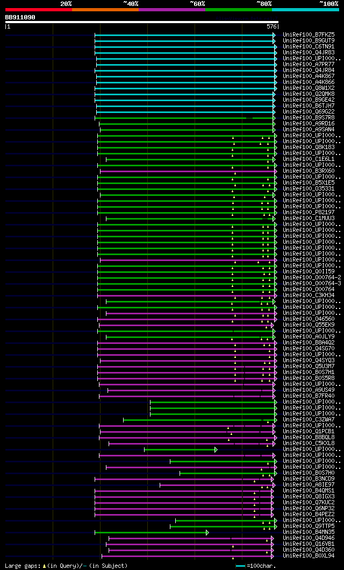This screenshot has width=344, height=570.
Task: Select hit UniRef100_Q55EK9
Action: point(309,325)
